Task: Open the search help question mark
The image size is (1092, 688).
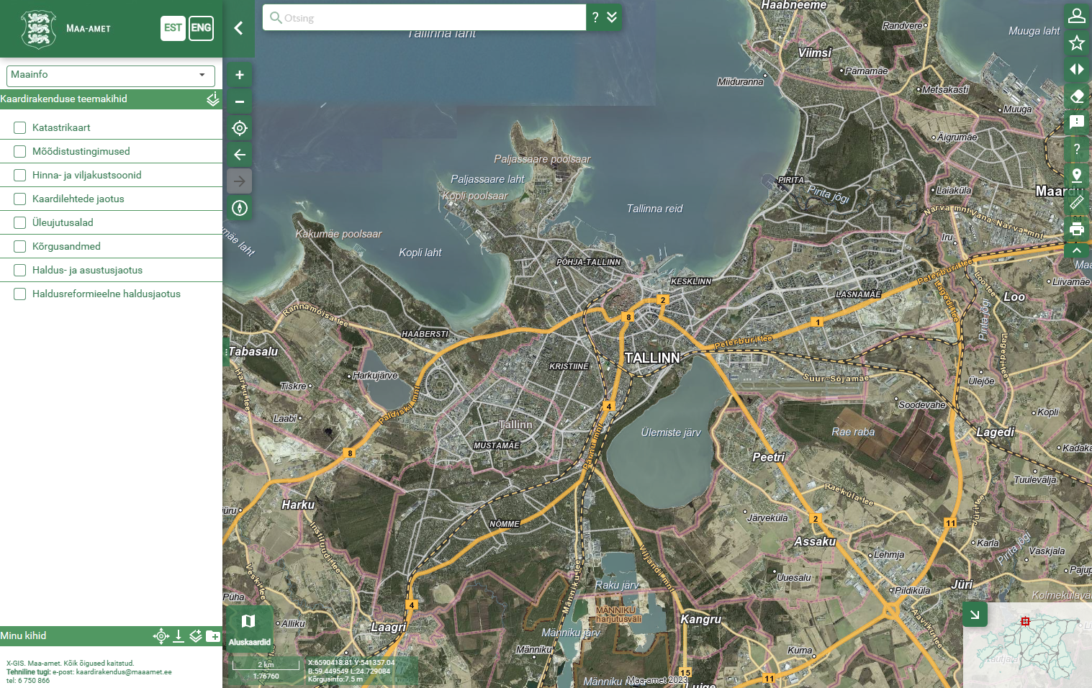Action: (x=595, y=17)
